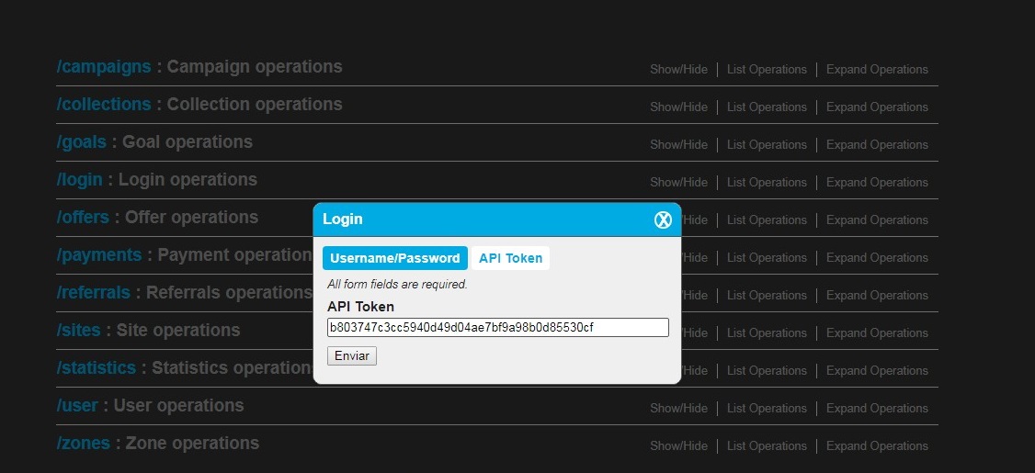This screenshot has width=1035, height=473.
Task: Toggle Show/Hide for the campaigns section
Action: point(678,70)
